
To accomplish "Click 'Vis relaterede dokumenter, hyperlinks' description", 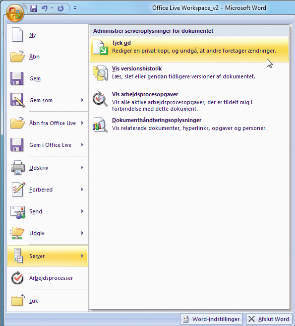I will pyautogui.click(x=189, y=128).
